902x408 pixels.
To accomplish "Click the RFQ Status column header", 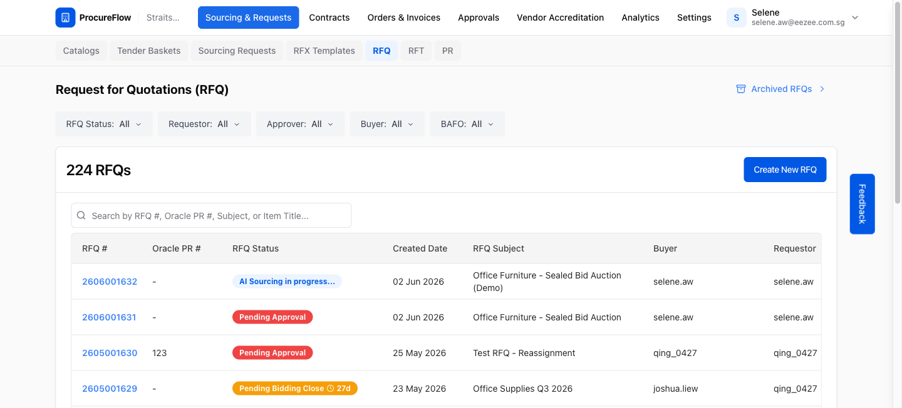I will tap(256, 248).
